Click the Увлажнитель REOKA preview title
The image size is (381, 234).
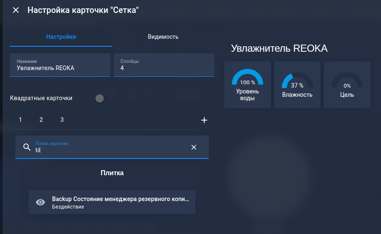[x=279, y=48]
